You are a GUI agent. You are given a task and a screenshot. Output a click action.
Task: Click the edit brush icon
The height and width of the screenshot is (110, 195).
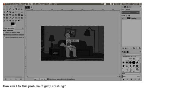click(x=123, y=79)
